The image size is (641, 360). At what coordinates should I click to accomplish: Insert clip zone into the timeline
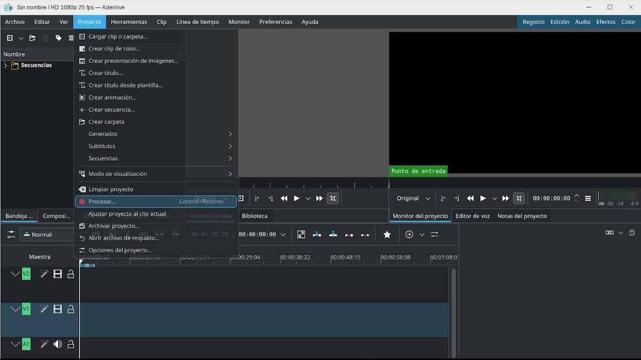317,235
